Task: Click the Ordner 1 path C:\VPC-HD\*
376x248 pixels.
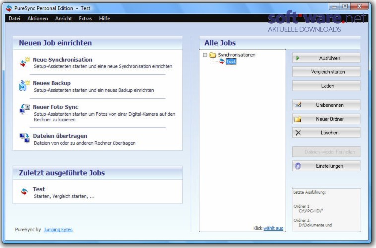Action: [311, 211]
